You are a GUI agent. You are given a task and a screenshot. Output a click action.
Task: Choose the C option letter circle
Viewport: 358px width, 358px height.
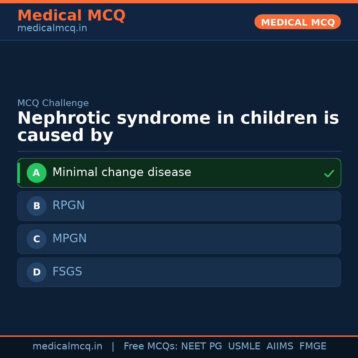(x=36, y=239)
